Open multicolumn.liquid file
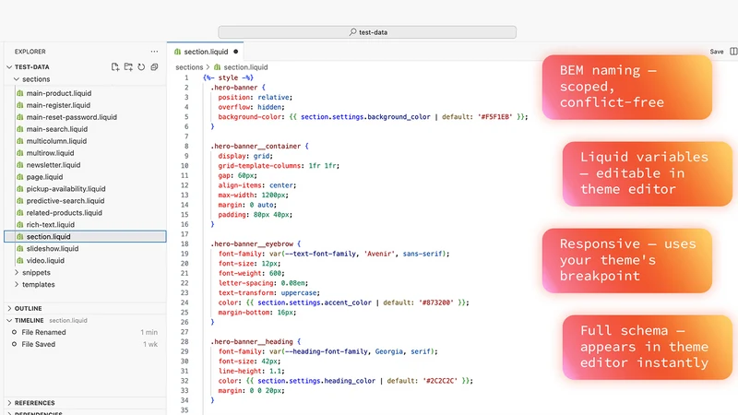738x415 pixels. (56, 141)
